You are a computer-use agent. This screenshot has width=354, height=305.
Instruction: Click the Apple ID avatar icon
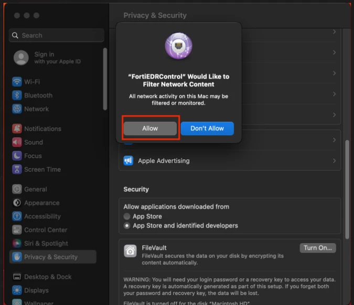(x=21, y=58)
